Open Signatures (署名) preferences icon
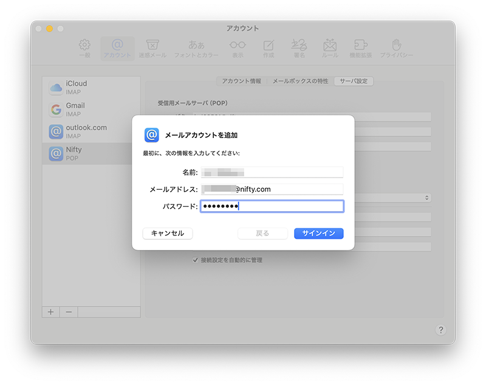Screen dimensions: 486x385 tap(299, 48)
